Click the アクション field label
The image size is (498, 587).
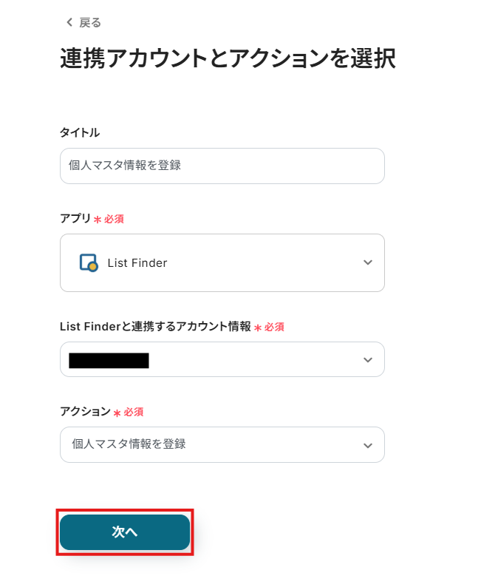pos(85,412)
